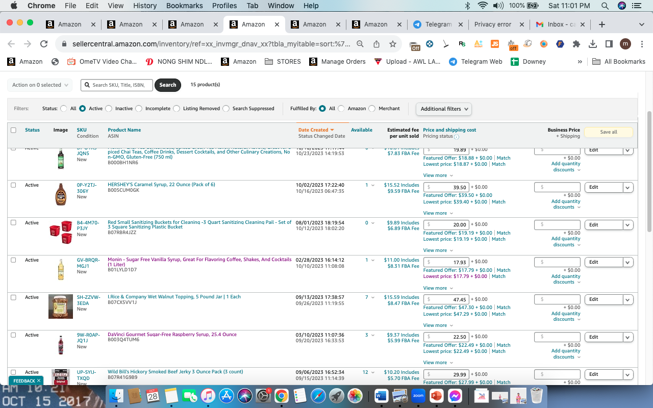
Task: Click the Edit button for DaVinci Raspberry Syrup
Action: 604,337
